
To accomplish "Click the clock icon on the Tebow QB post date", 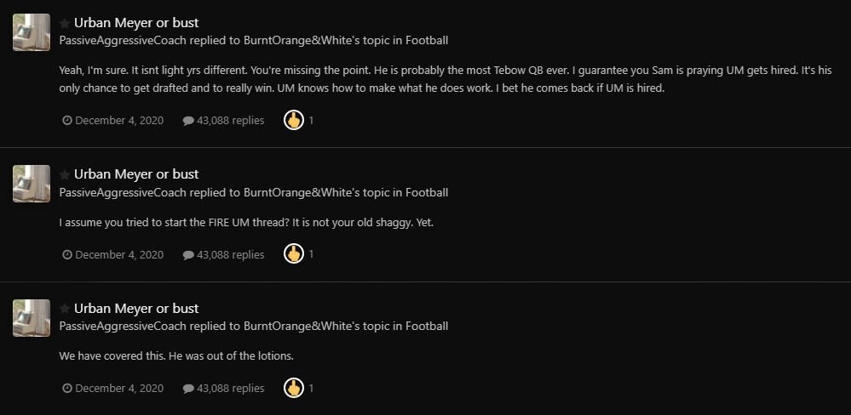I will click(67, 121).
